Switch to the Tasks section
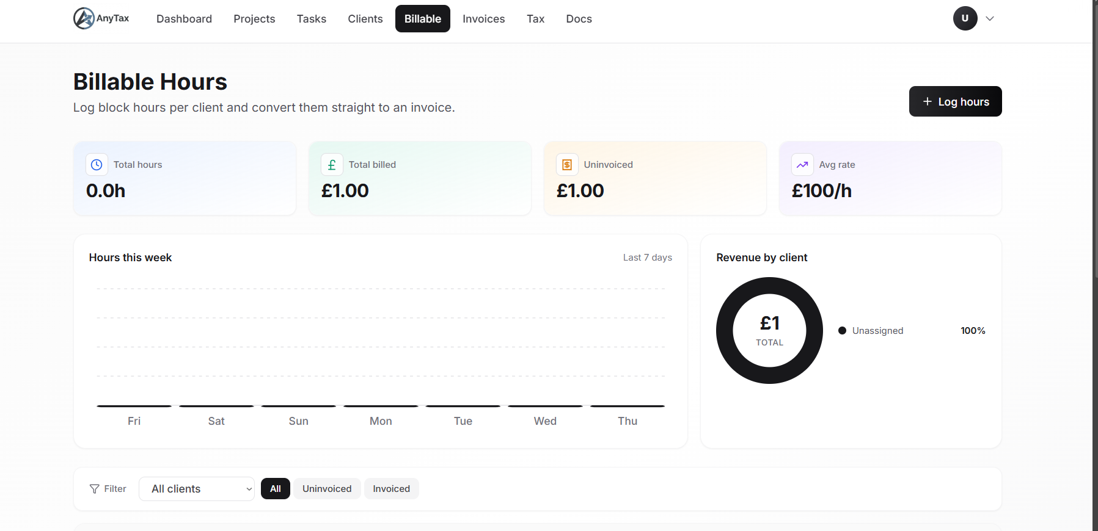Image resolution: width=1098 pixels, height=531 pixels. coord(312,19)
